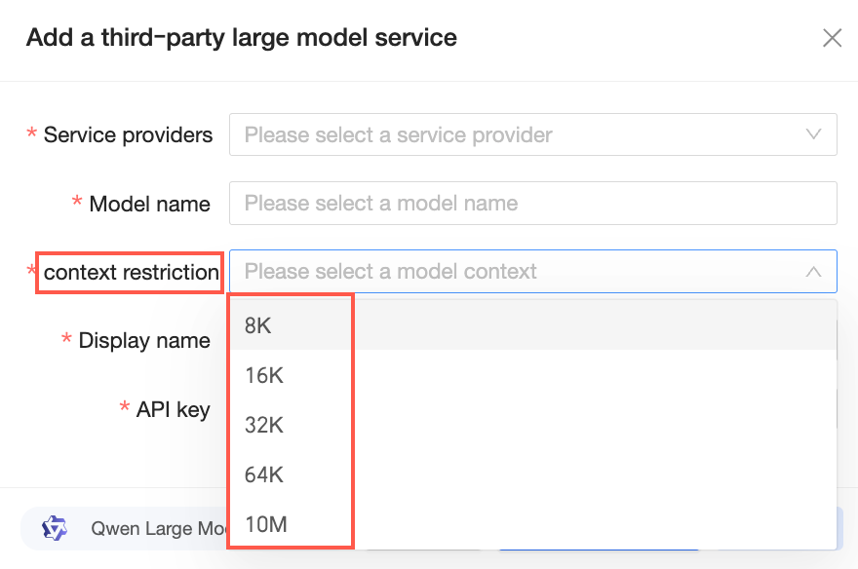Image resolution: width=858 pixels, height=569 pixels.
Task: Click the Display name label
Action: pos(144,340)
